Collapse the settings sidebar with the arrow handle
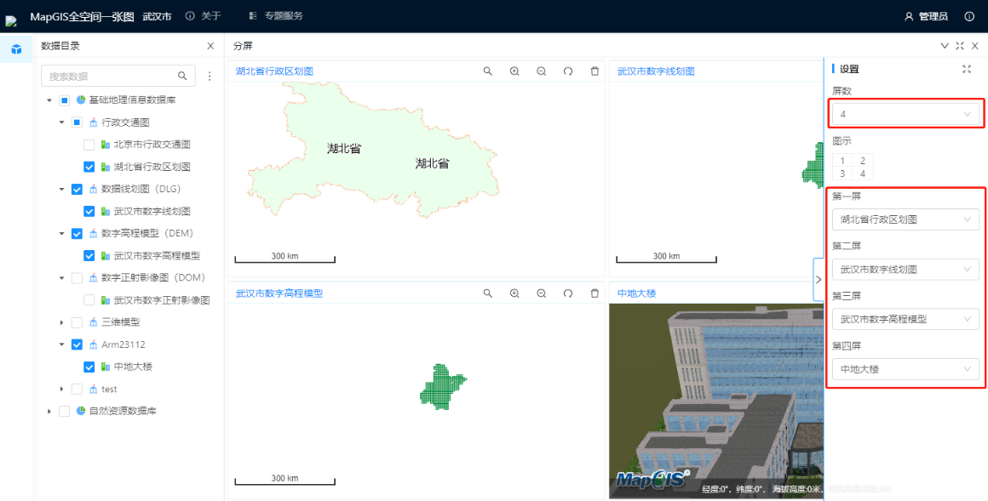This screenshot has width=988, height=501. tap(819, 280)
